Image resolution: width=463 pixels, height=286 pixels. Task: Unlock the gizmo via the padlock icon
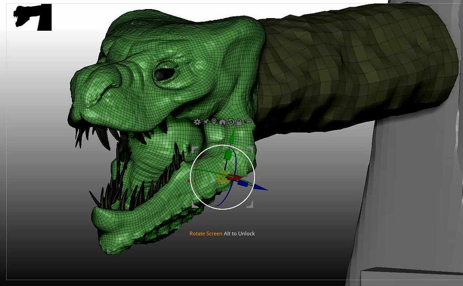coord(239,122)
